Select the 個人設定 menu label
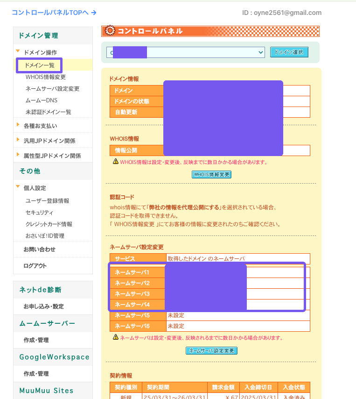Viewport: 356px width, 399px height. 35,188
